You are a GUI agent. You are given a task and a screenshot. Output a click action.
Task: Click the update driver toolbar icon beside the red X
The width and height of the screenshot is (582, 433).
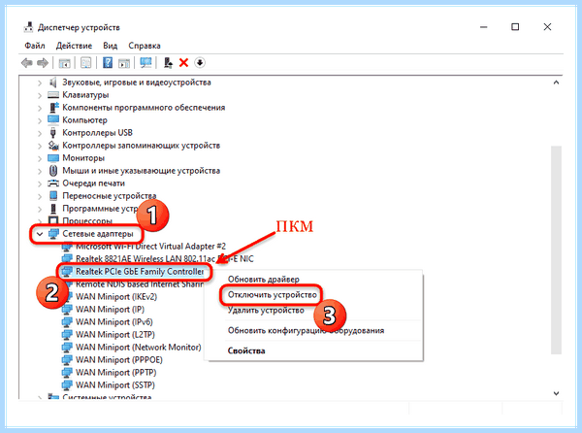(168, 63)
